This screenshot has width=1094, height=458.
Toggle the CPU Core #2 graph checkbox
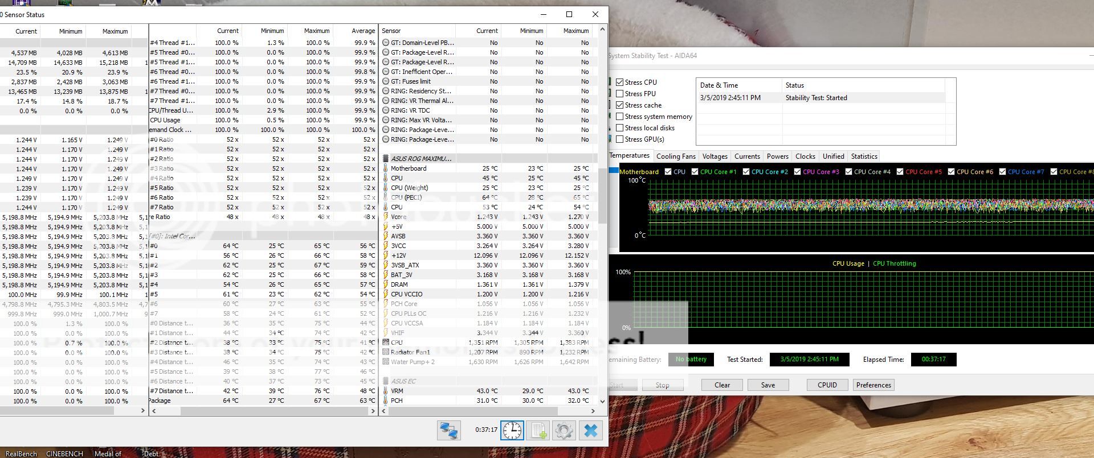coord(746,172)
